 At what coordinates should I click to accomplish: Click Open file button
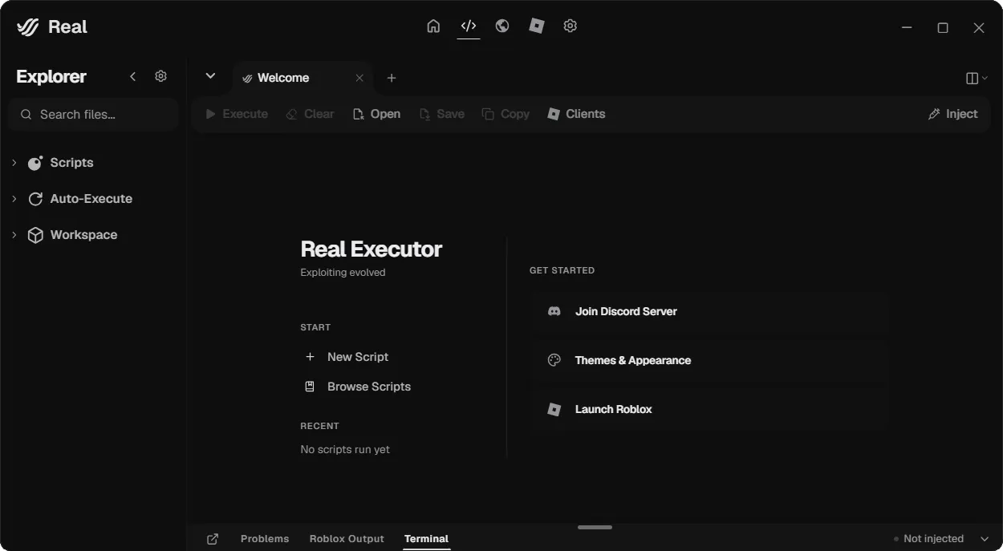[x=376, y=114]
